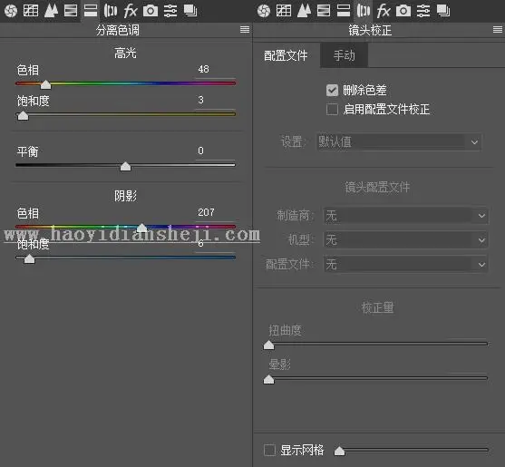The width and height of the screenshot is (505, 467).
Task: Click the 阴影 section heading
Action: [125, 196]
